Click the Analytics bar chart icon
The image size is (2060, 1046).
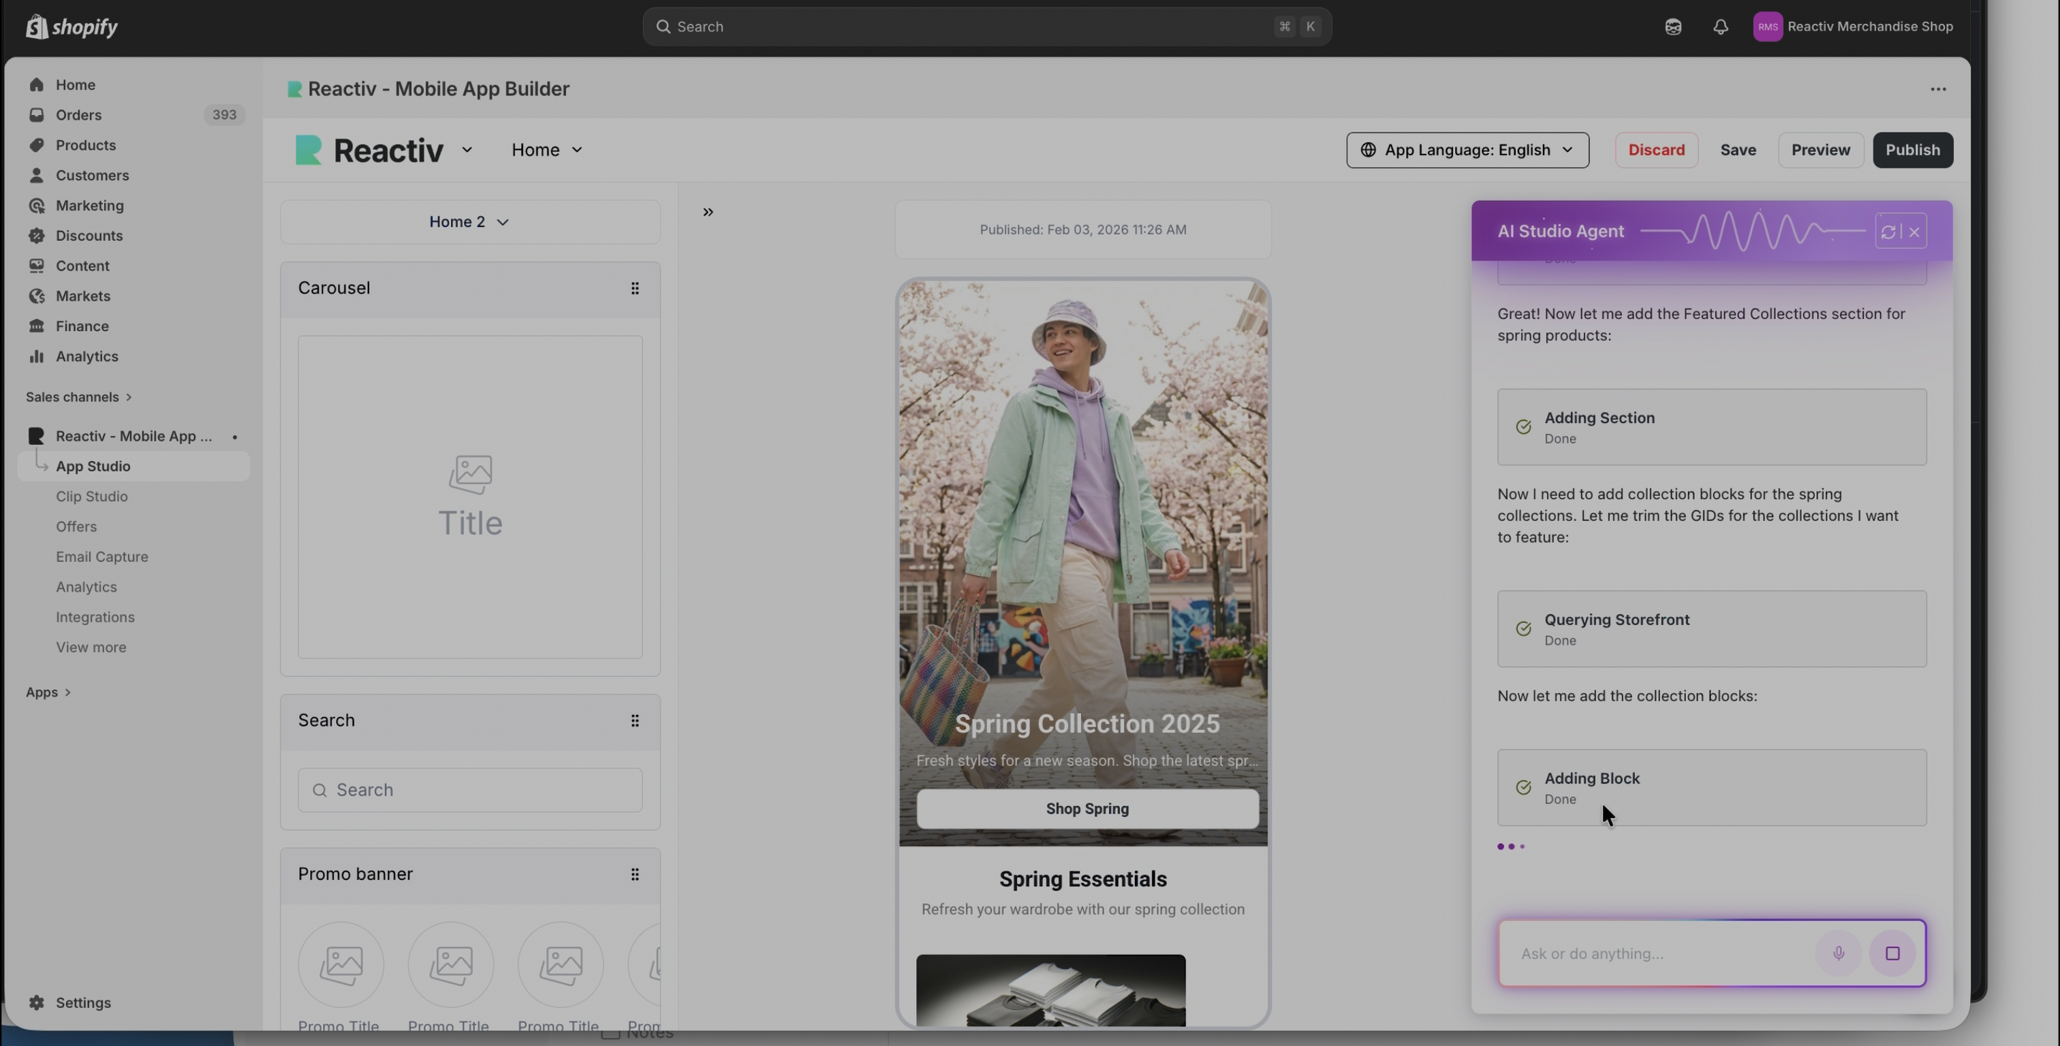pyautogui.click(x=36, y=357)
